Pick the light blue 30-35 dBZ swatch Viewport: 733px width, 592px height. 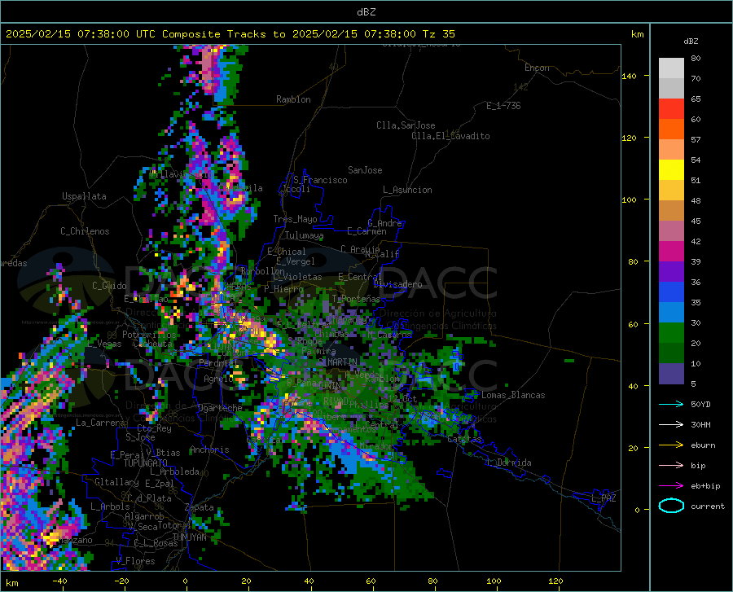point(671,313)
